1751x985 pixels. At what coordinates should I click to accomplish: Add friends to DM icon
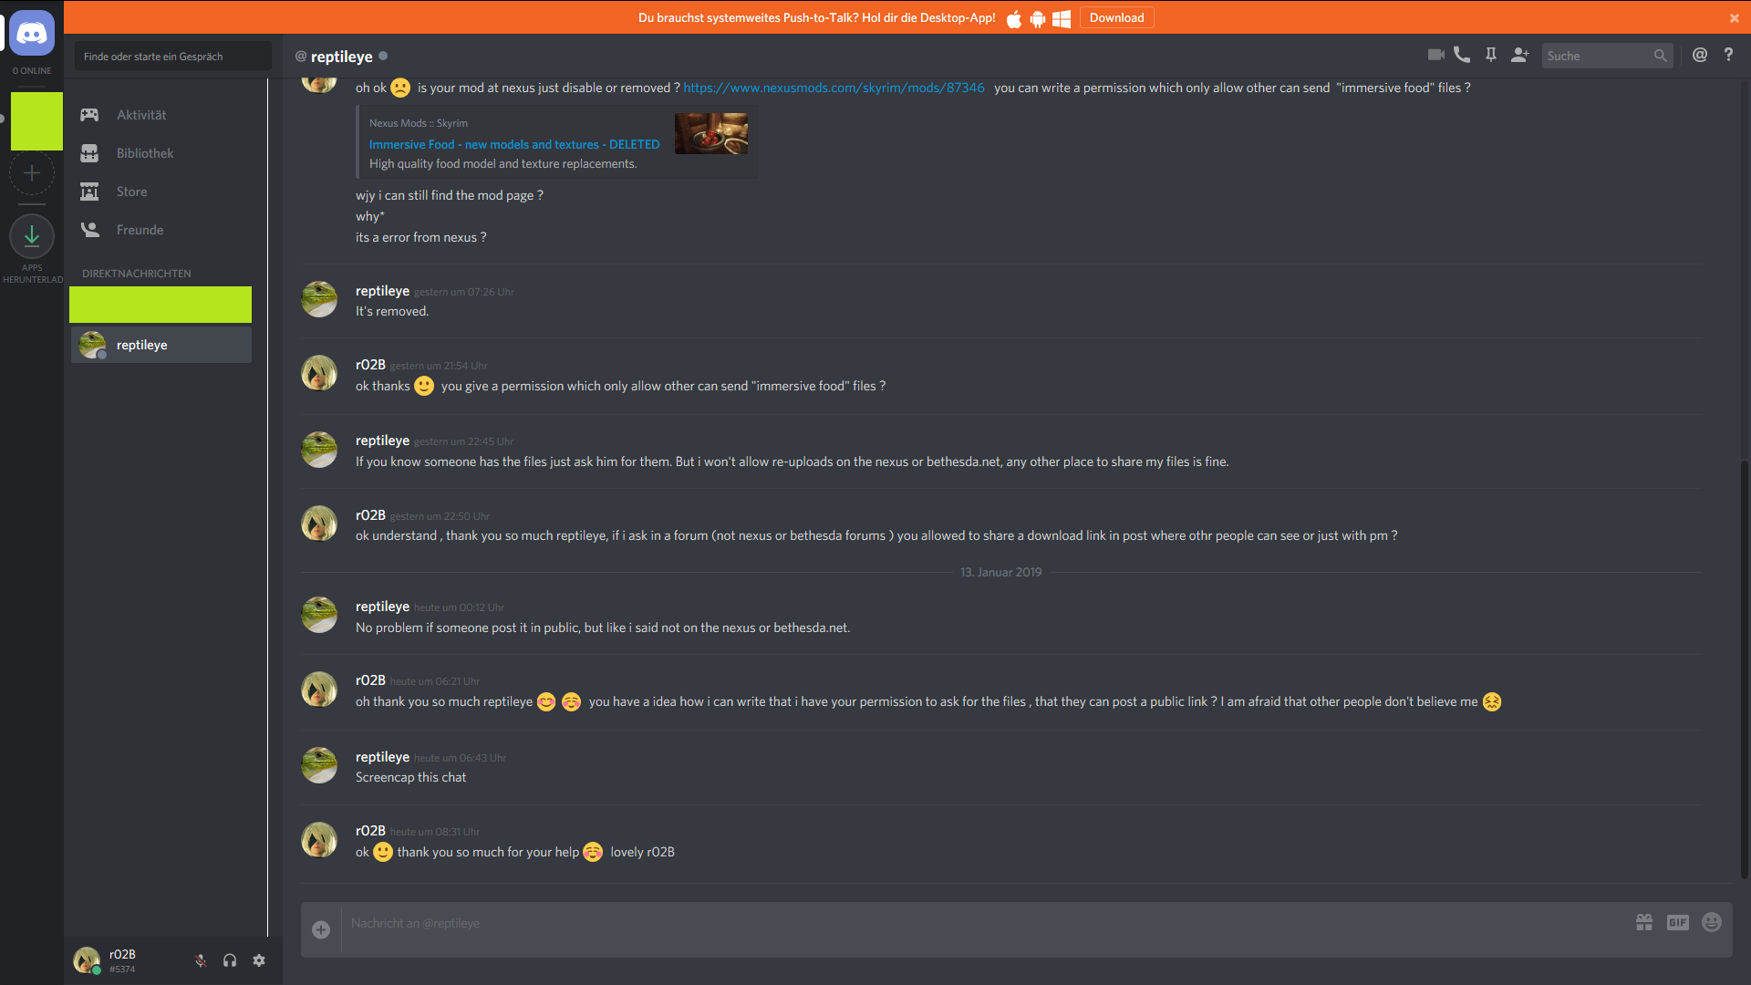pos(1519,55)
